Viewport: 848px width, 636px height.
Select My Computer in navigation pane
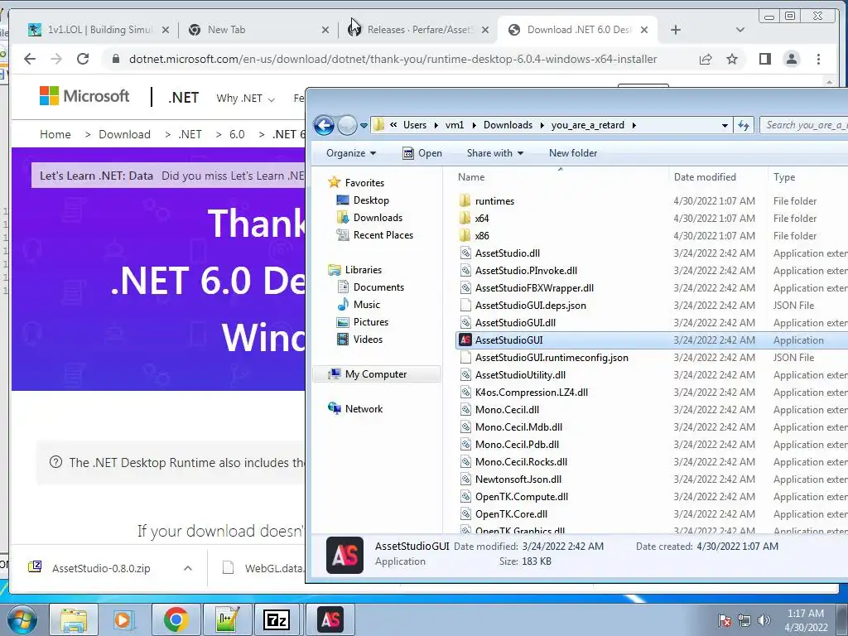(376, 374)
